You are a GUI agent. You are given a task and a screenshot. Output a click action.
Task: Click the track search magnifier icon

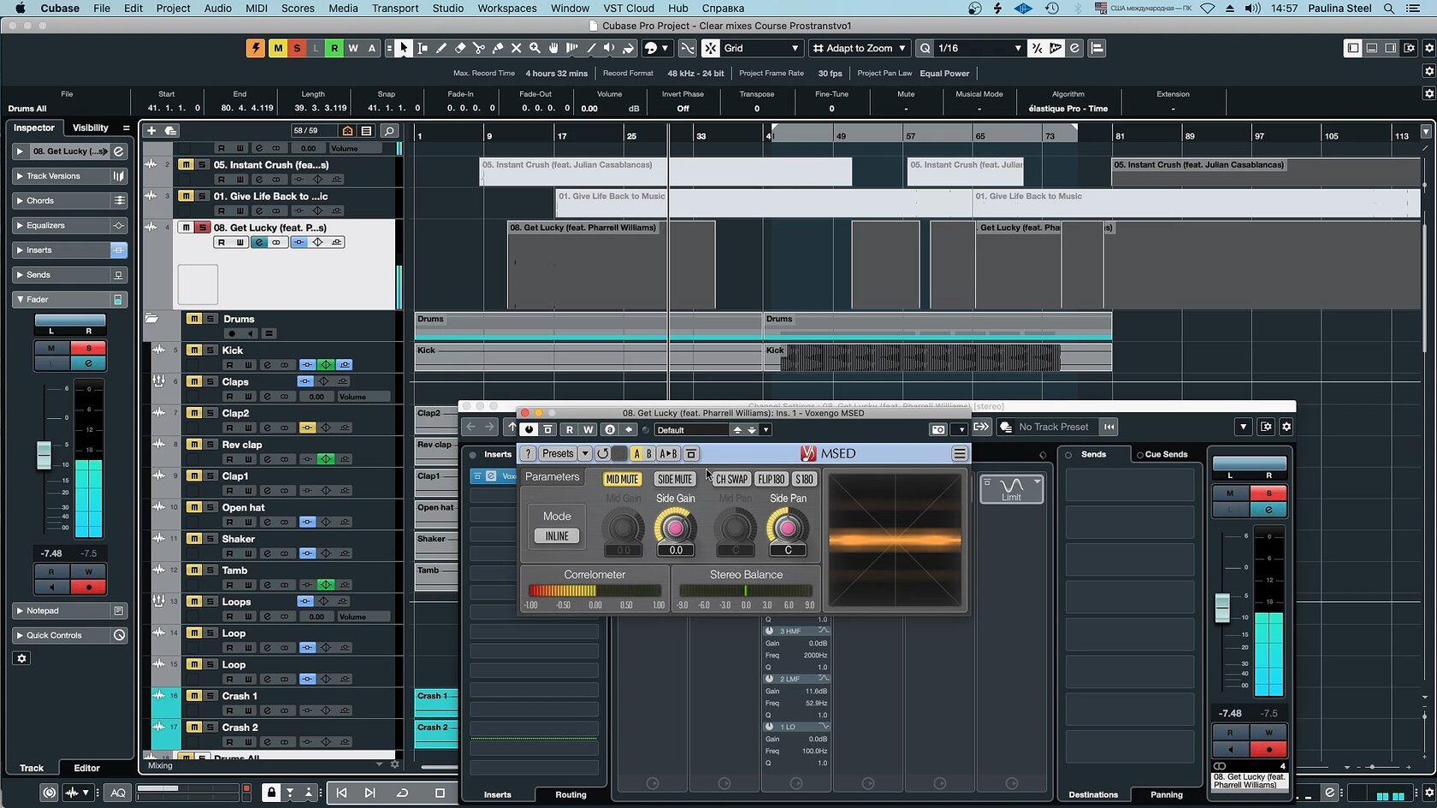click(389, 131)
